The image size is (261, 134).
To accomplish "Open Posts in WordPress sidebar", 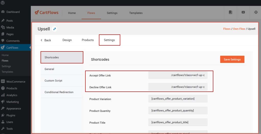I will click(x=9, y=21).
